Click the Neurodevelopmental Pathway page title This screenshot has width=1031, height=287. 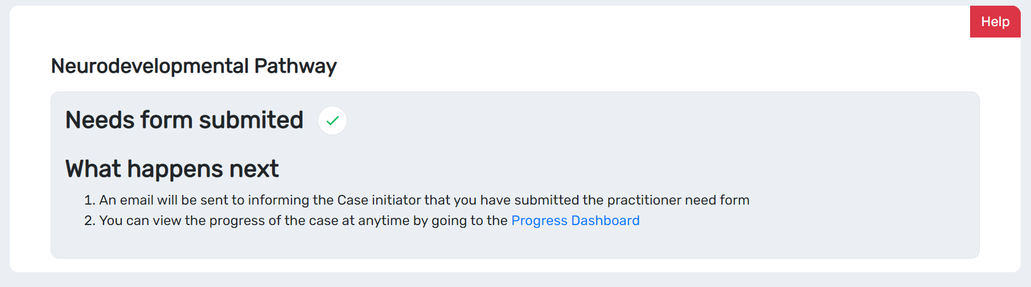coord(194,66)
